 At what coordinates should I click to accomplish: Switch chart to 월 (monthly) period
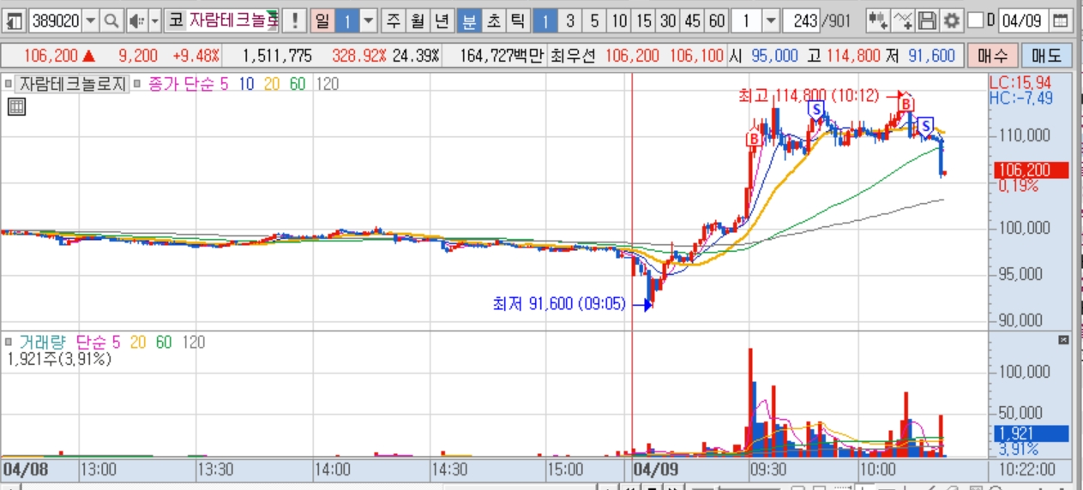(418, 20)
